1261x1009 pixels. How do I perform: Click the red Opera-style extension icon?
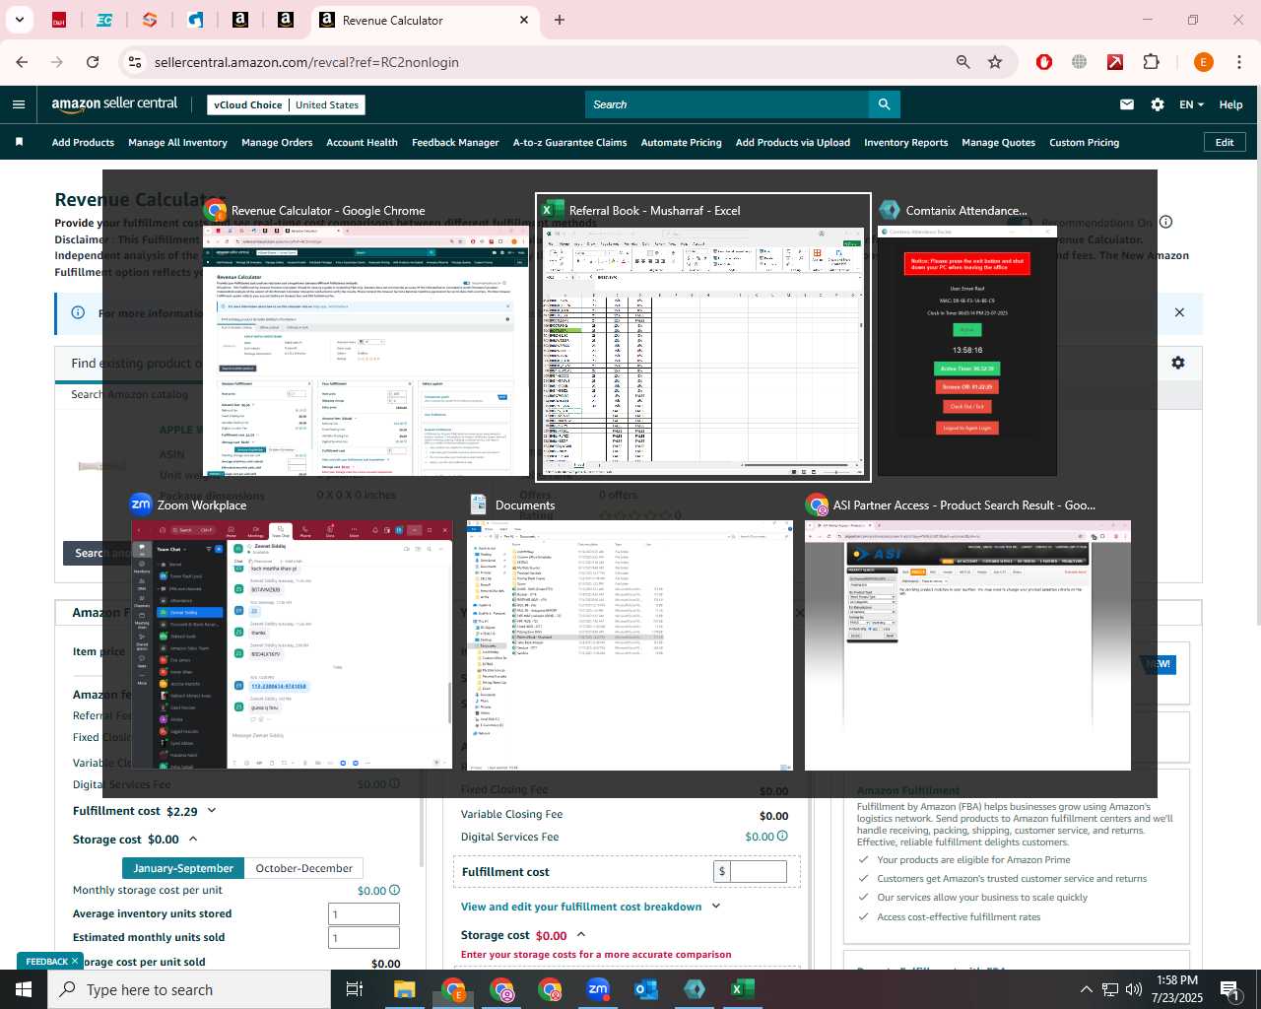click(x=1044, y=62)
